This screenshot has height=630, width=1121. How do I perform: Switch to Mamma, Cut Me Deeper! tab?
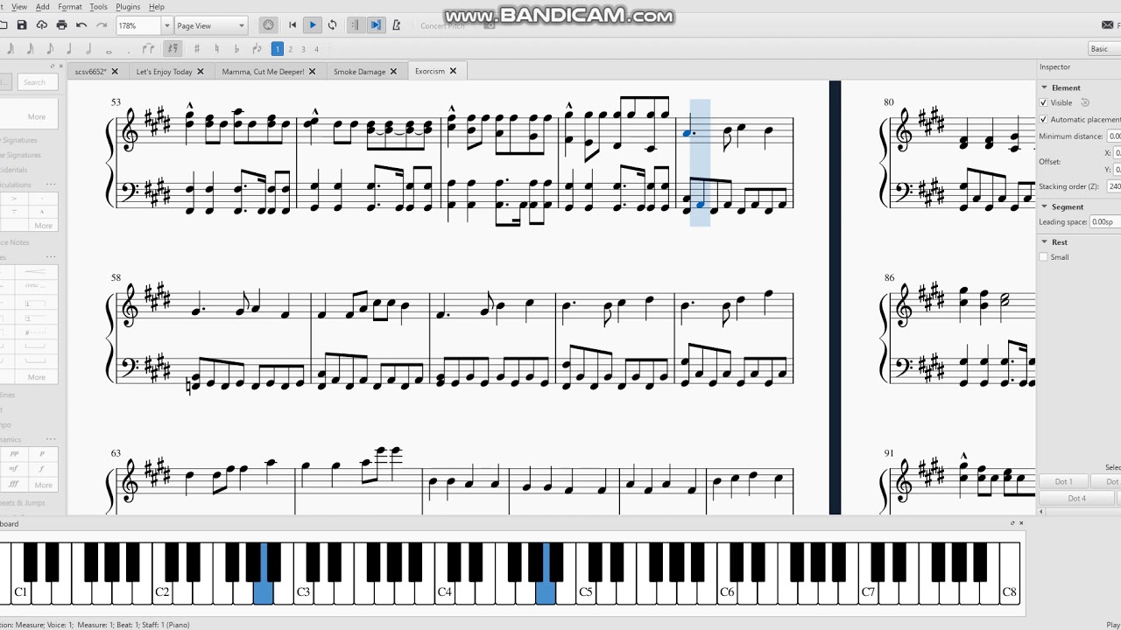[263, 72]
